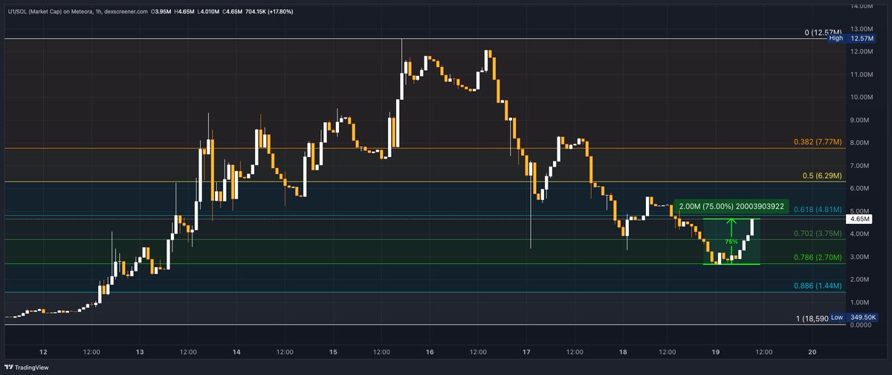
Task: Click the 13.00M price axis label
Action: point(861,29)
